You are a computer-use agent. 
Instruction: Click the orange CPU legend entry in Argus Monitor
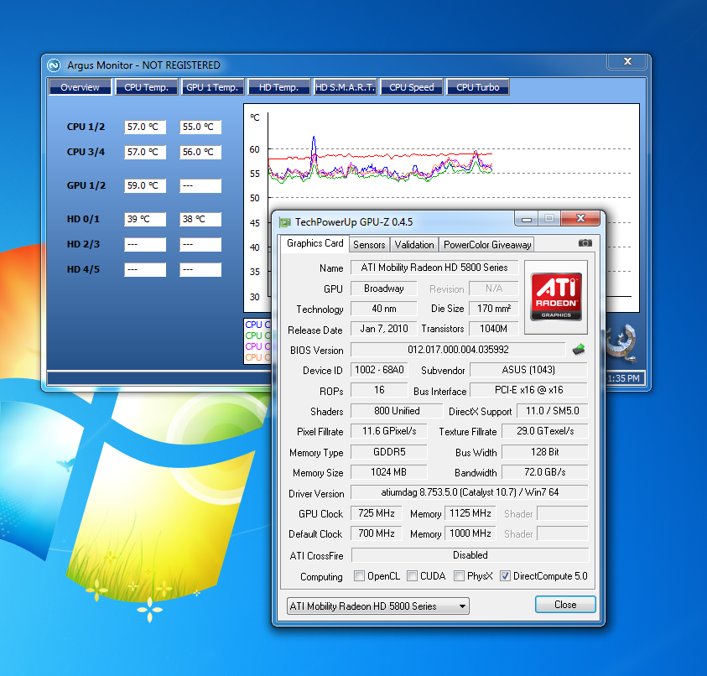coord(257,357)
